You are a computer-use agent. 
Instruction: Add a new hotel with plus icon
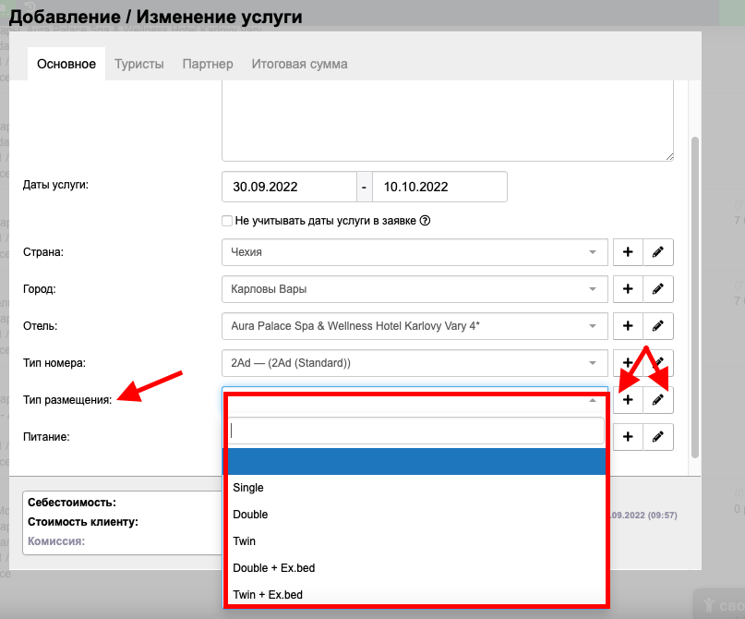tap(628, 326)
